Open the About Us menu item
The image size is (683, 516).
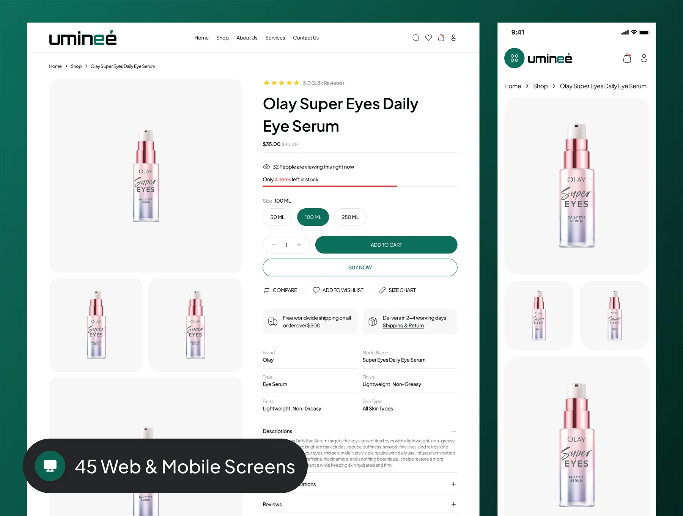tap(247, 38)
